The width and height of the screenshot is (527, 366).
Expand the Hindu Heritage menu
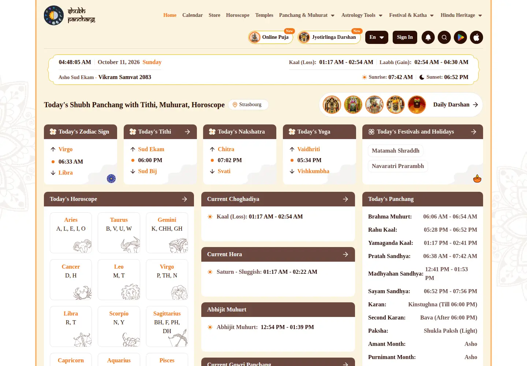click(x=461, y=15)
